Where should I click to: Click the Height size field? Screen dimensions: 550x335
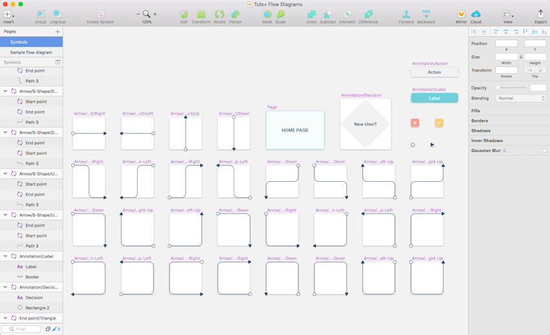[535, 57]
